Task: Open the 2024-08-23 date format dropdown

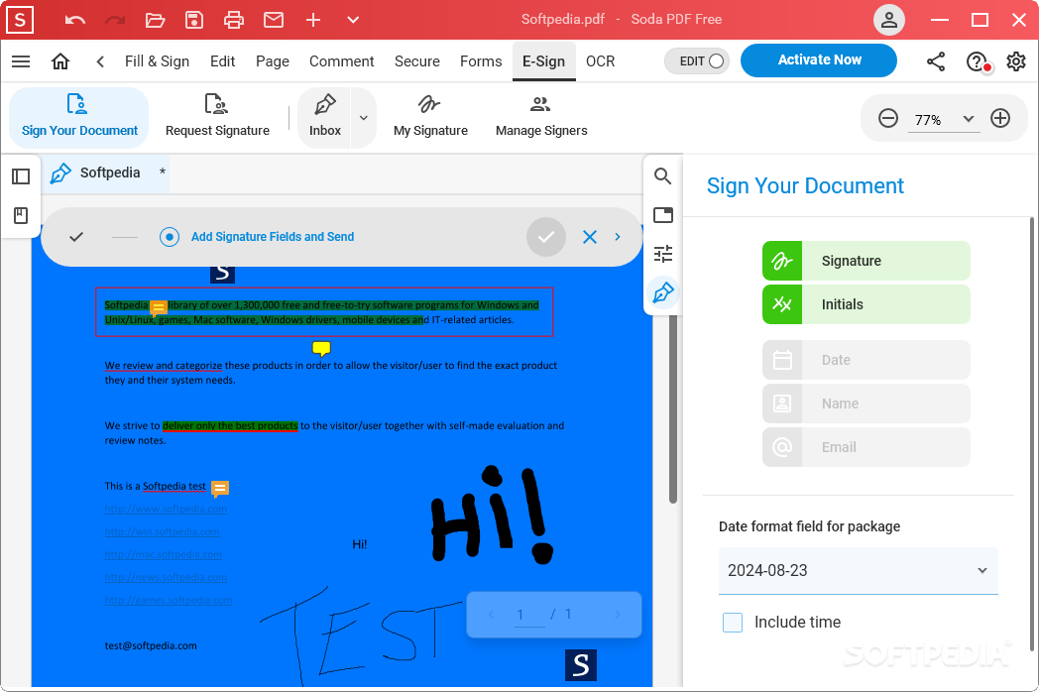Action: (859, 571)
